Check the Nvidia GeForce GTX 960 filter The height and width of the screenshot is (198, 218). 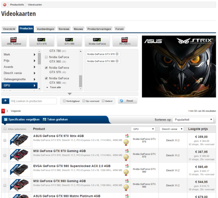pyautogui.click(x=46, y=57)
